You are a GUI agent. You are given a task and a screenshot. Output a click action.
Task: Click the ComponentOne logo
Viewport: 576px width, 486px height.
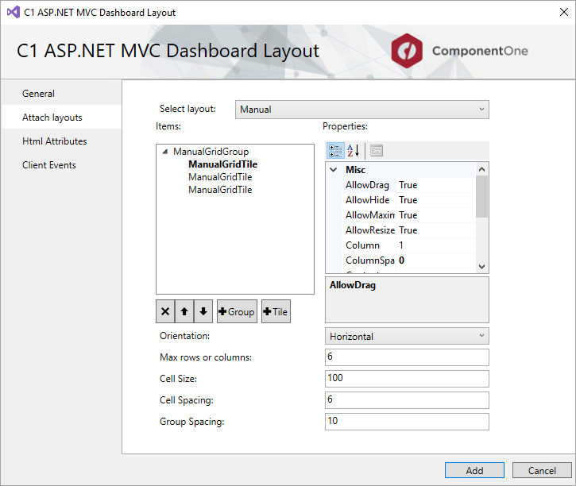coord(459,52)
